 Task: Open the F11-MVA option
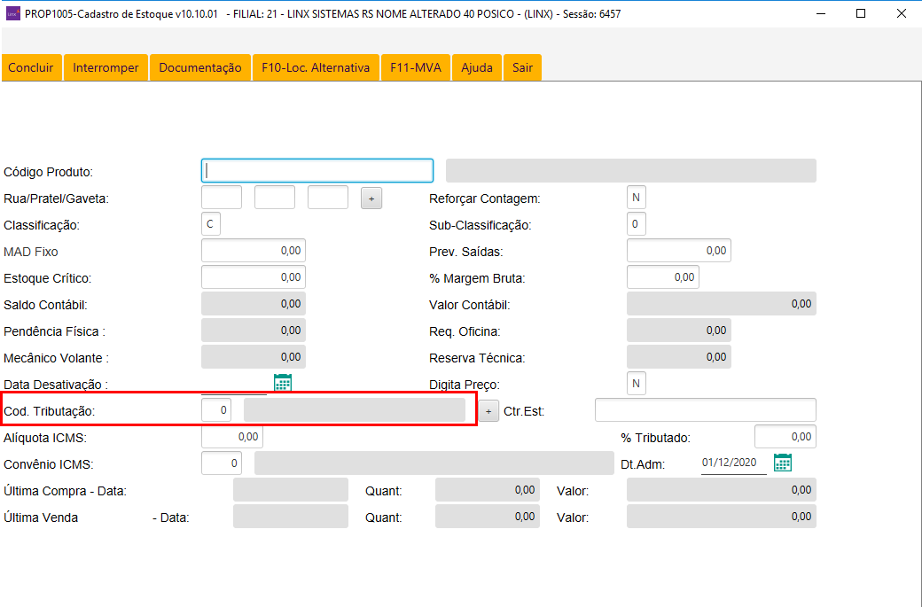point(416,67)
